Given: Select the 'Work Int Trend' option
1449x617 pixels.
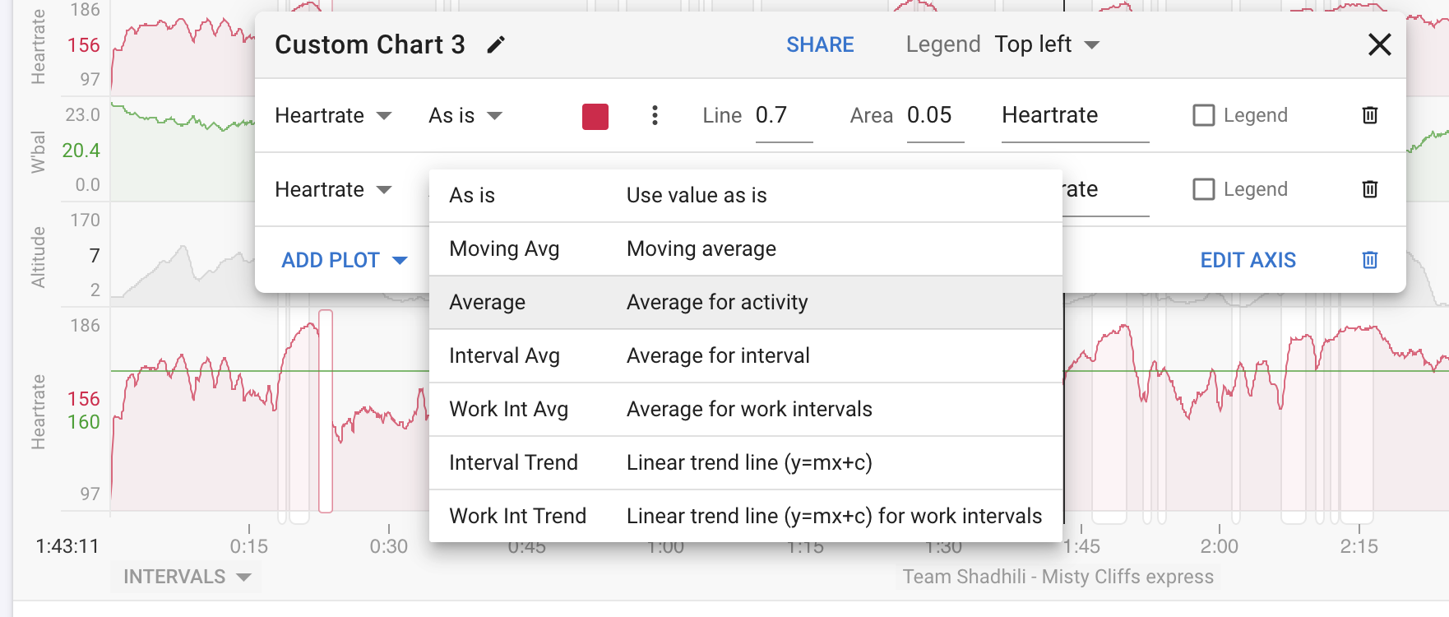Looking at the screenshot, I should coord(746,517).
